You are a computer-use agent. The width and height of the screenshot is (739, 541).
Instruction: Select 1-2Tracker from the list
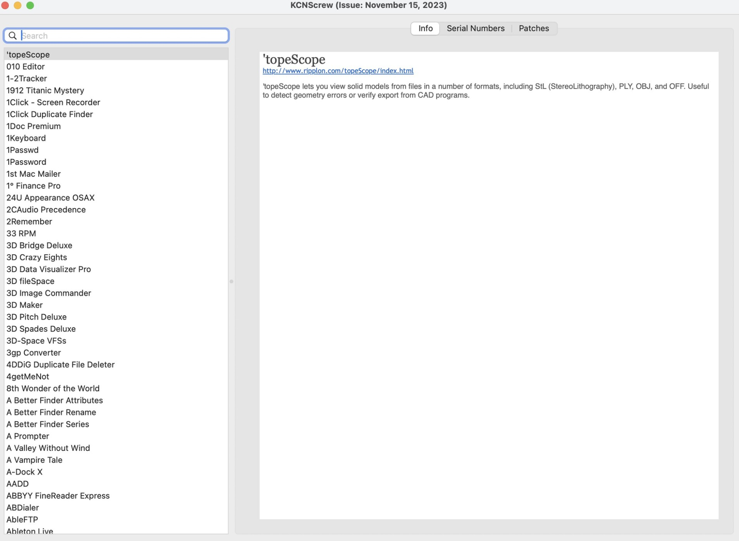[27, 78]
